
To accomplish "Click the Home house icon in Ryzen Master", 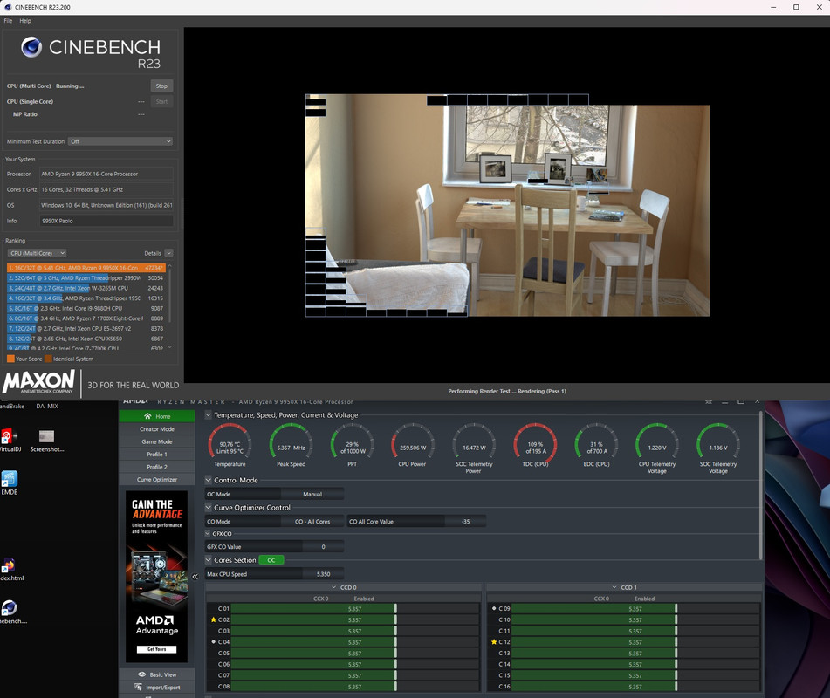I will coord(147,416).
